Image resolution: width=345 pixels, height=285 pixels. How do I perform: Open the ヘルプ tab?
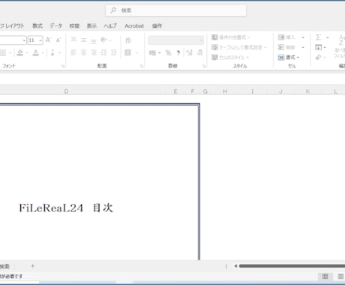click(x=110, y=25)
